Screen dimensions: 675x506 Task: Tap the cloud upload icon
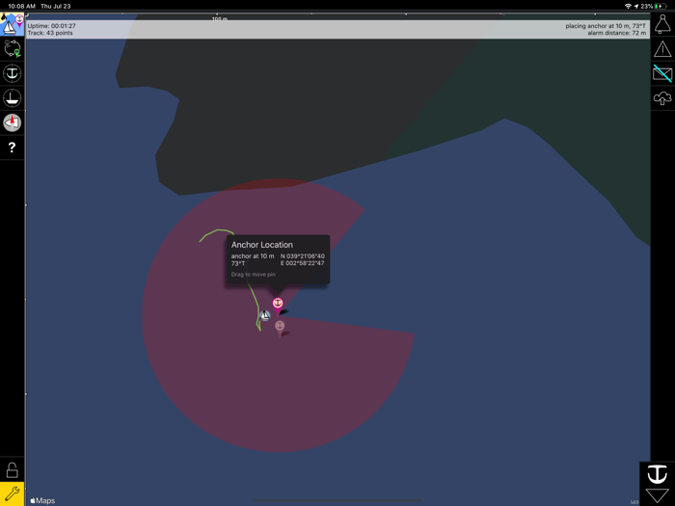coord(662,98)
